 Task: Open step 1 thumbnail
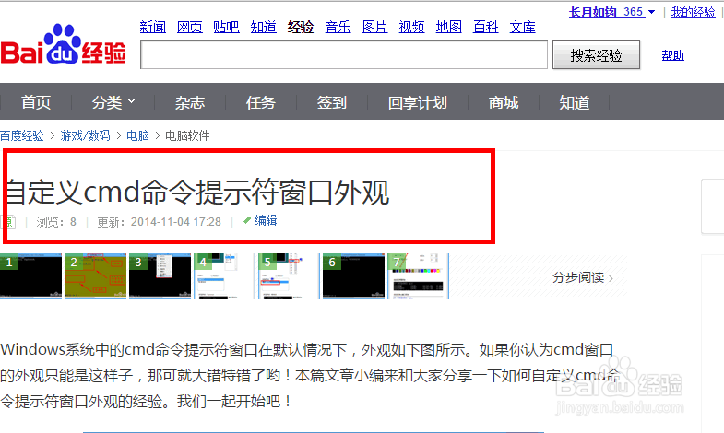[x=30, y=276]
